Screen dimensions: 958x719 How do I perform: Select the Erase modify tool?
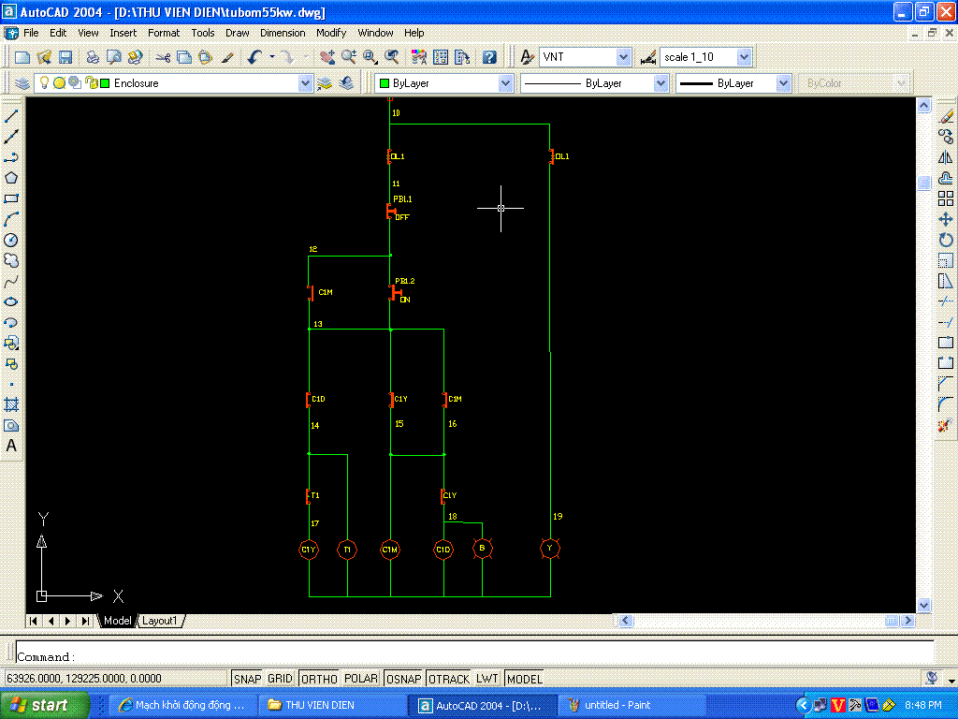coord(945,116)
